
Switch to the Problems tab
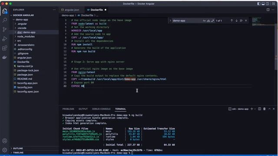68,109
